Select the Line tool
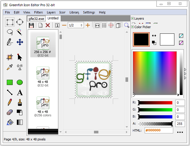This screenshot has width=190, height=146. coord(10,92)
